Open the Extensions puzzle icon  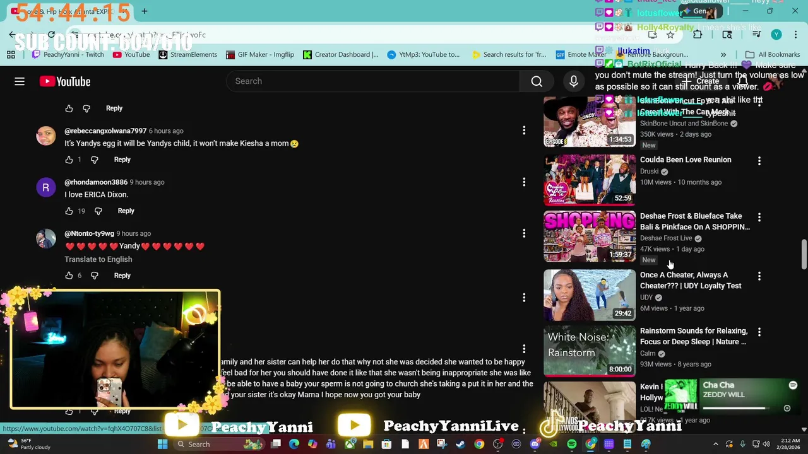698,35
